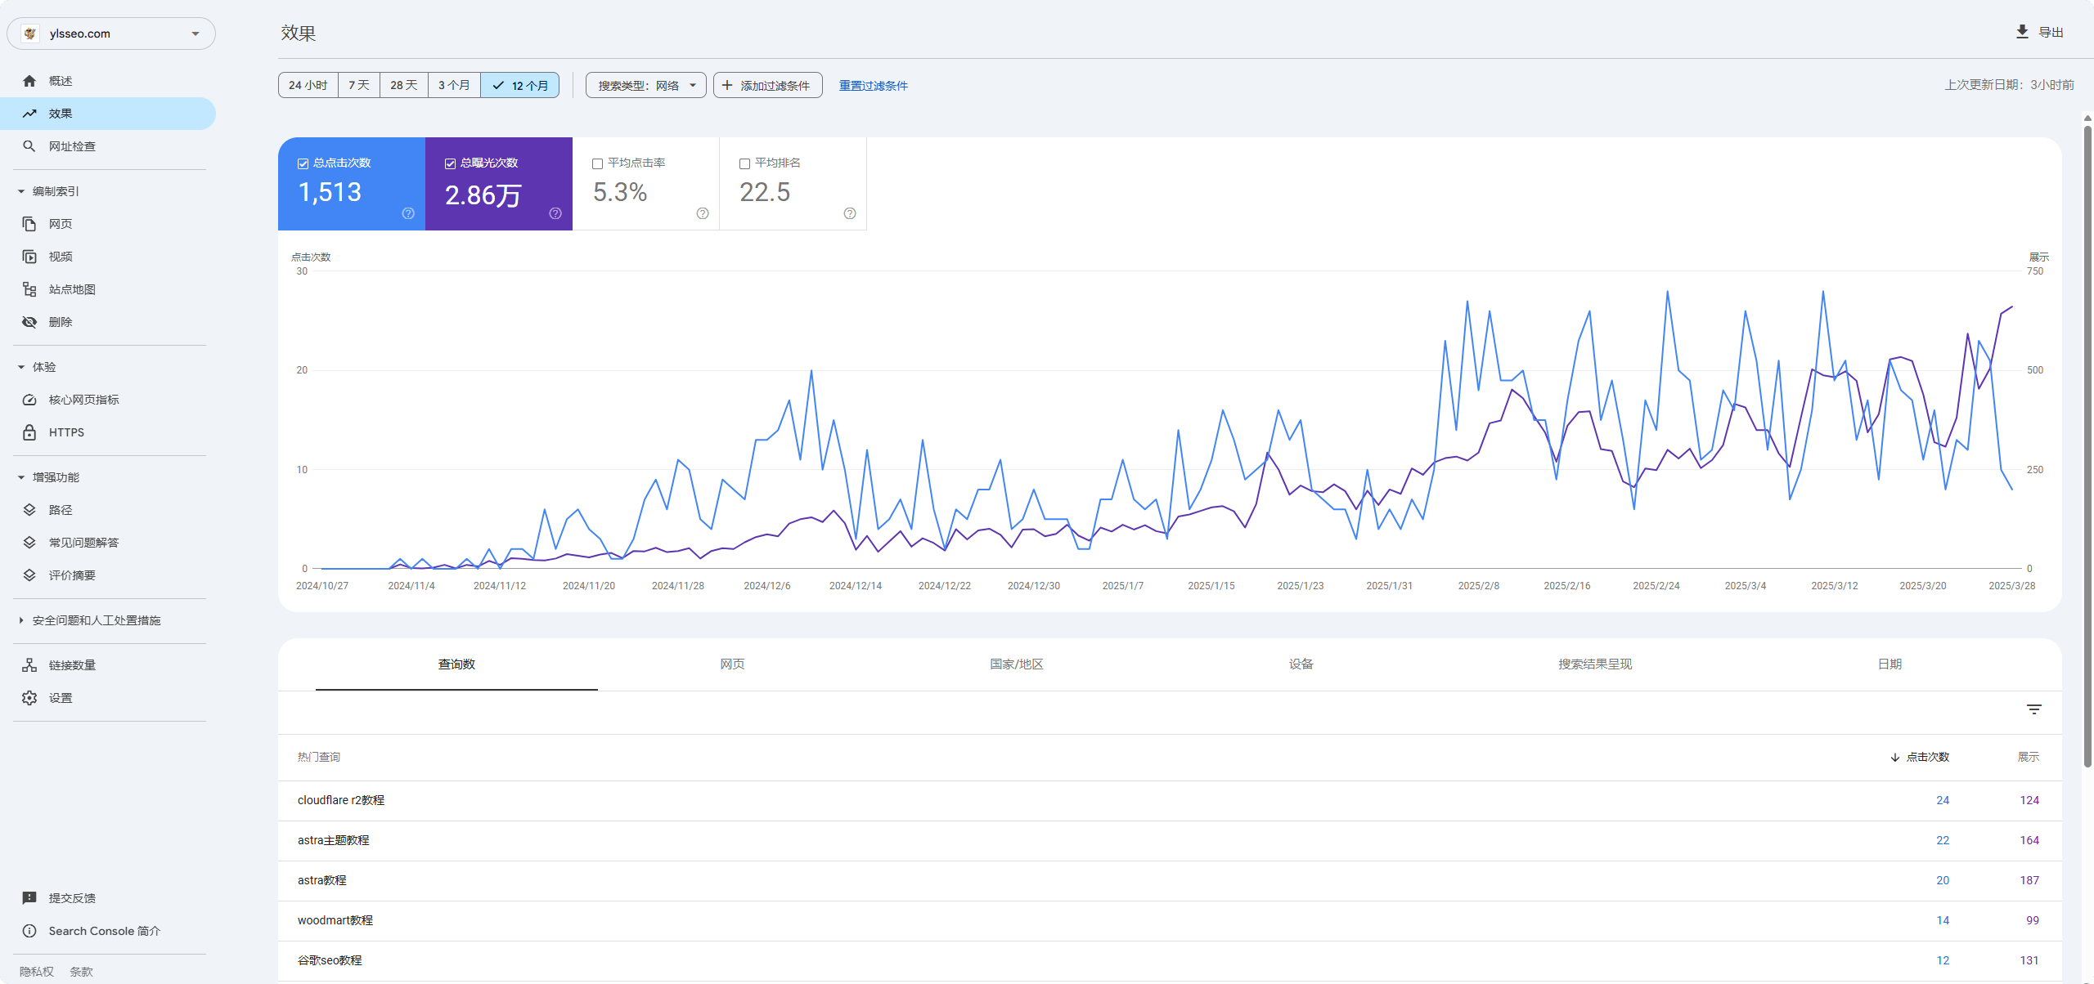2094x984 pixels.
Task: Open the 路径 breadcrumbs layers icon
Action: click(x=29, y=510)
